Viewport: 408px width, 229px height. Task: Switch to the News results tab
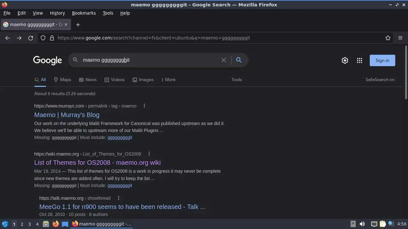coord(88,80)
